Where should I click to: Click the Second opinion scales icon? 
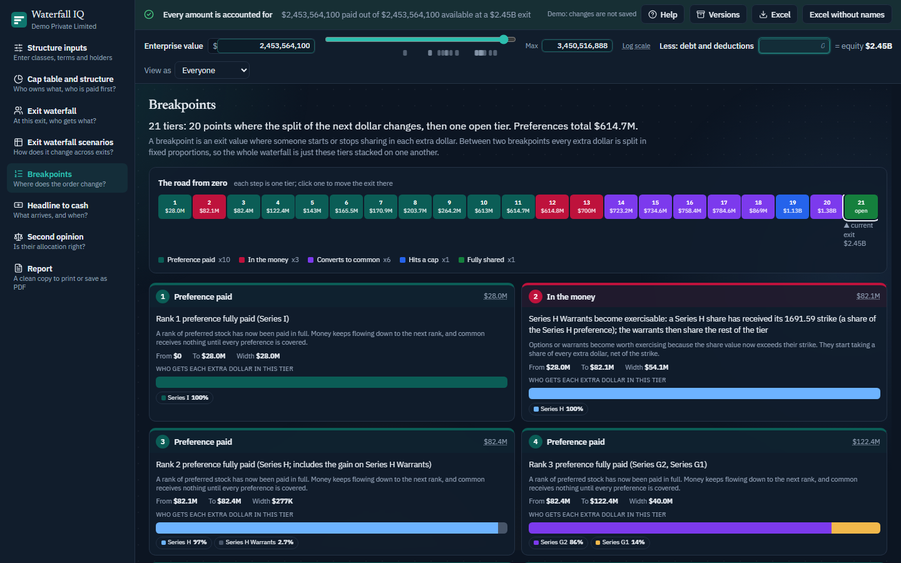18,236
